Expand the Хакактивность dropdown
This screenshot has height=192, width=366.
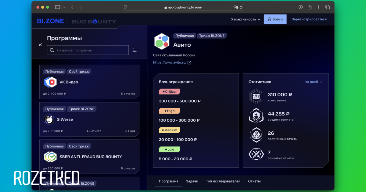[246, 19]
